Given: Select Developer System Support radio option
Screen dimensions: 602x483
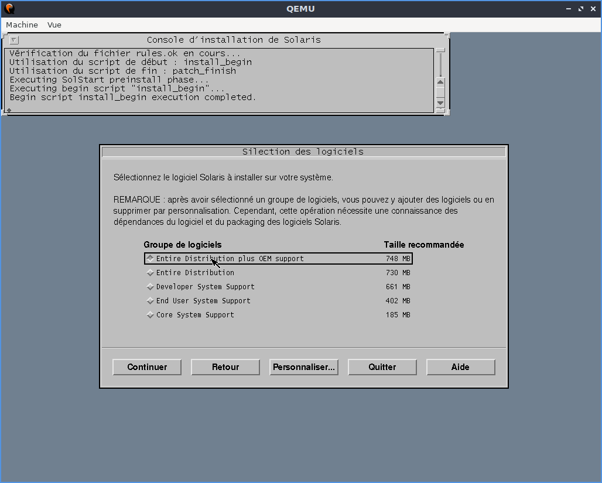Looking at the screenshot, I should tap(150, 287).
